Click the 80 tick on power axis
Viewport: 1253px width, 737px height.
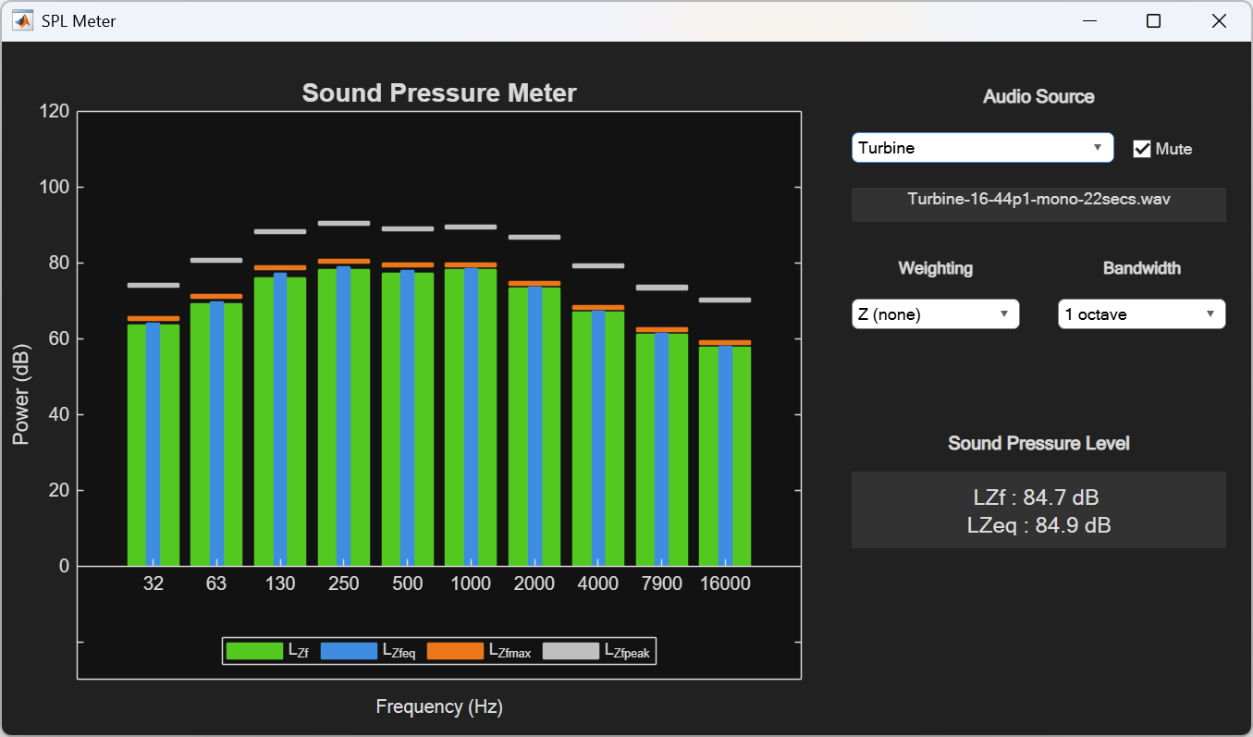point(59,264)
